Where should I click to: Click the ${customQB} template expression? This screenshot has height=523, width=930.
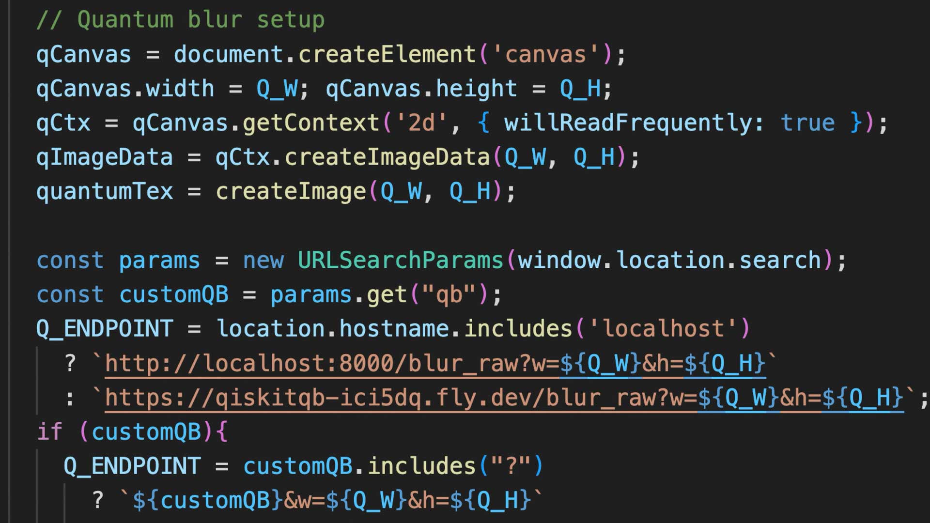click(207, 500)
